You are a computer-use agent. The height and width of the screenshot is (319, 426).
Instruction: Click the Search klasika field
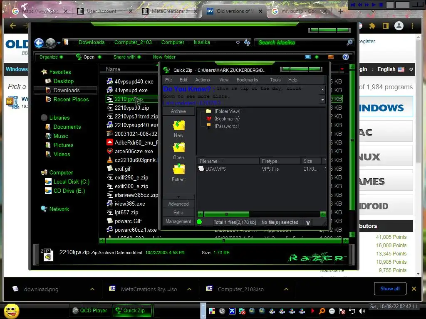pos(301,42)
